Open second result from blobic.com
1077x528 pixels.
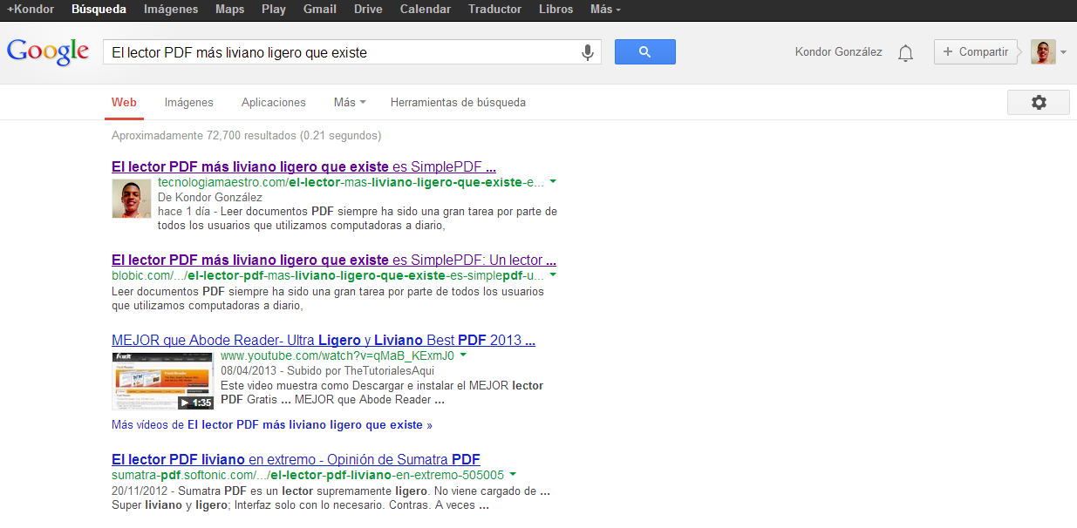[334, 260]
